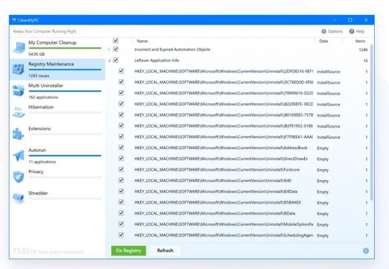Viewport: 389px width, 269px height.
Task: Sort by Items column header
Action: coord(360,41)
